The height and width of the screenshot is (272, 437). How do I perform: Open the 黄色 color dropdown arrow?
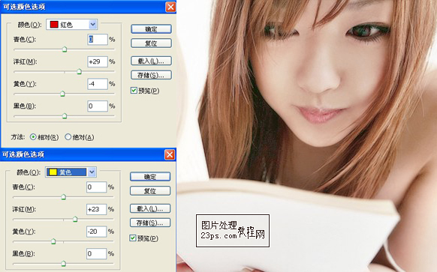(x=92, y=172)
